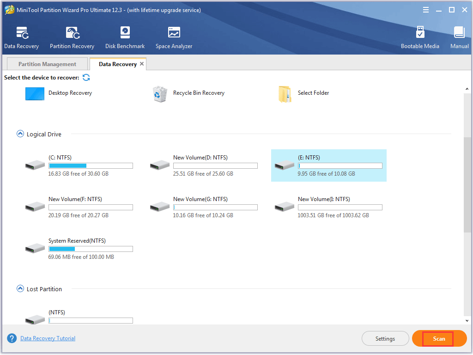Click "69.06 MB free of 100.00 MB" text
Screen dimensions: 473x355
pyautogui.click(x=81, y=257)
